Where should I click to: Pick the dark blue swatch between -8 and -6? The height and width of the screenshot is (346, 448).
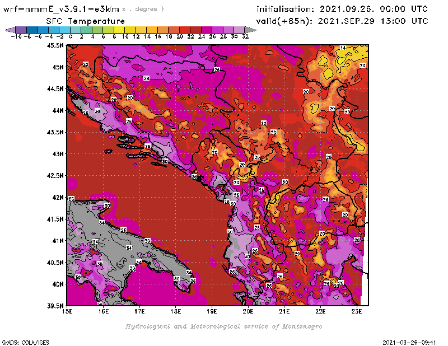(32, 30)
